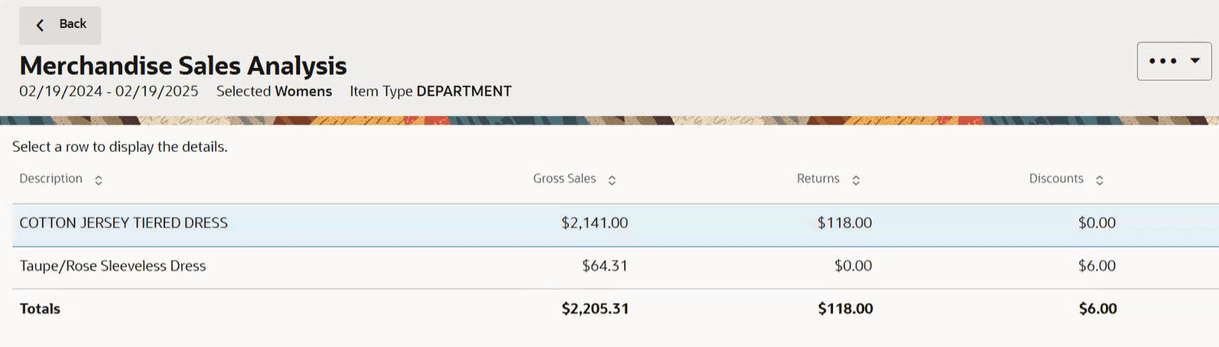Image resolution: width=1219 pixels, height=347 pixels.
Task: Click the date range 02/19/2024 - 02/19/2025
Action: pyautogui.click(x=109, y=91)
